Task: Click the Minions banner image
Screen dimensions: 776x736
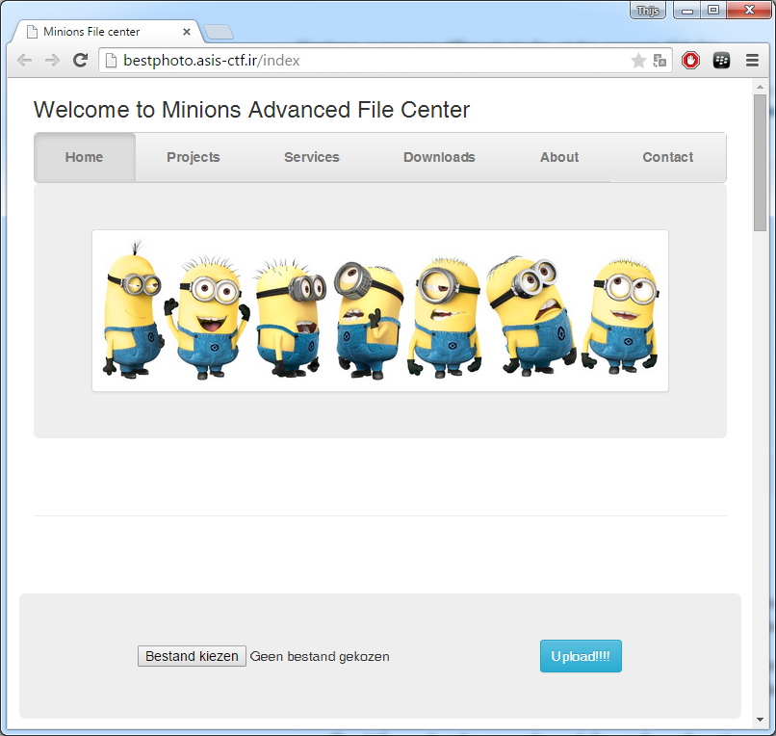Action: 380,310
